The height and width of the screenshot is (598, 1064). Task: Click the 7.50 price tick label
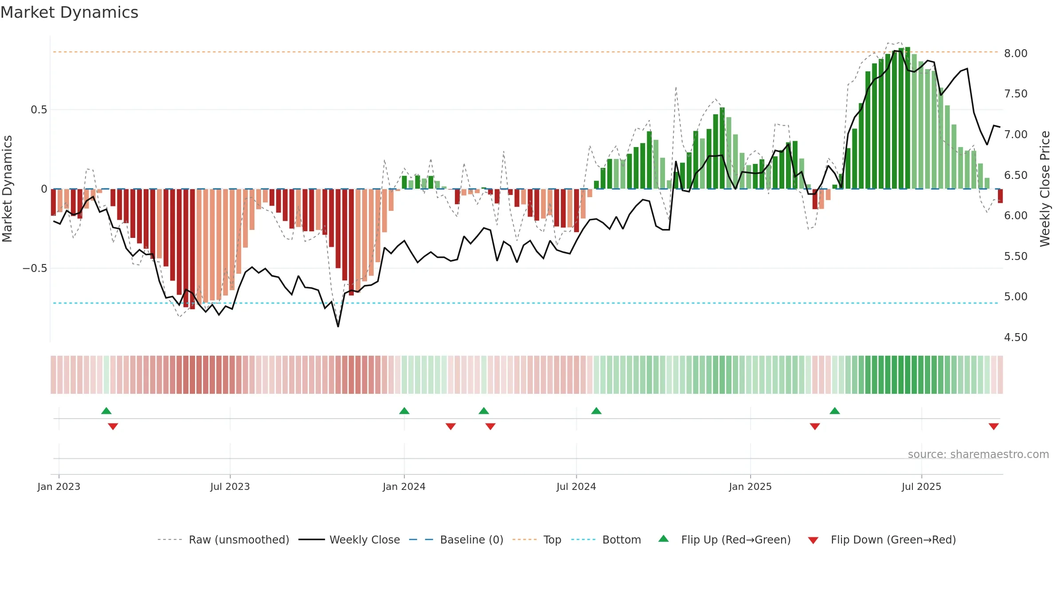1016,94
